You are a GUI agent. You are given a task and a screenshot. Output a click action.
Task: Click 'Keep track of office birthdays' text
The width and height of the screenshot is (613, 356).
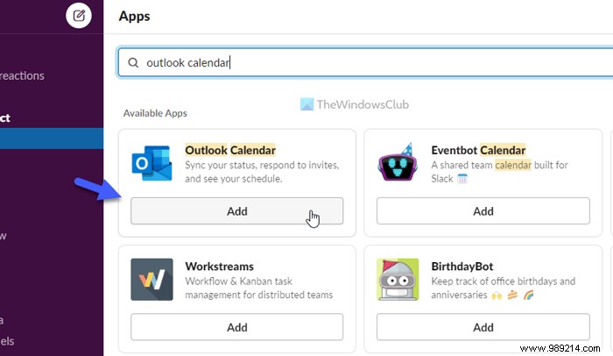(x=504, y=288)
